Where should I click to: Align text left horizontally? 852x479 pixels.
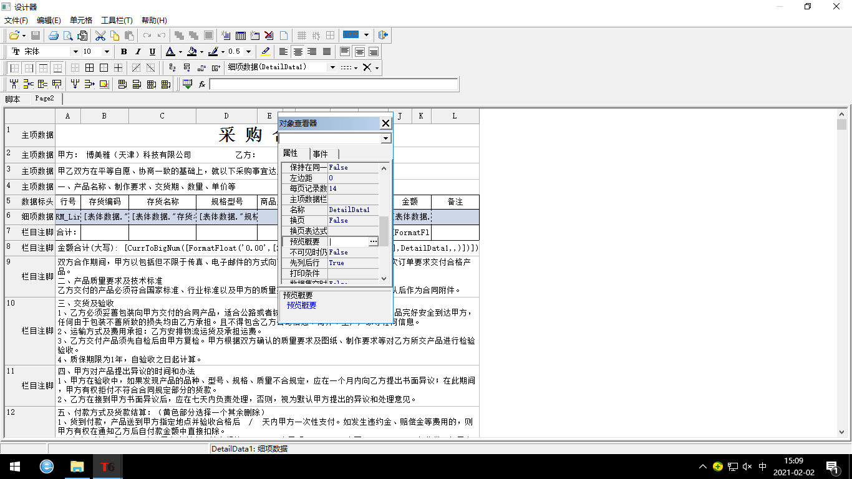283,51
